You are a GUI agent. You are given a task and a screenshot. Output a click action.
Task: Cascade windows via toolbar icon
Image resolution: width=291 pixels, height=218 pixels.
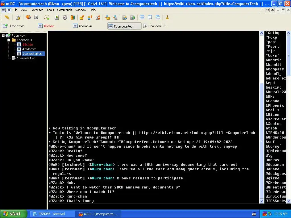point(158,17)
